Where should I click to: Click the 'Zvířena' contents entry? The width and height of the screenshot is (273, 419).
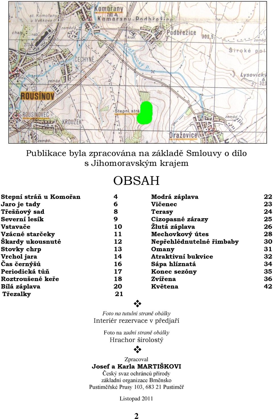coord(164,279)
